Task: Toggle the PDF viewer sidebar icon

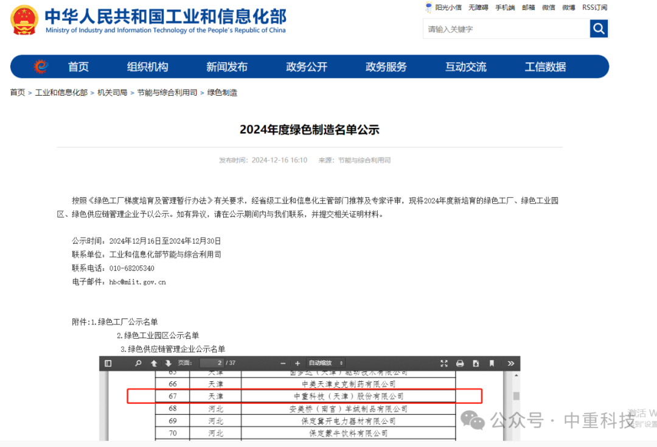Action: pos(108,363)
